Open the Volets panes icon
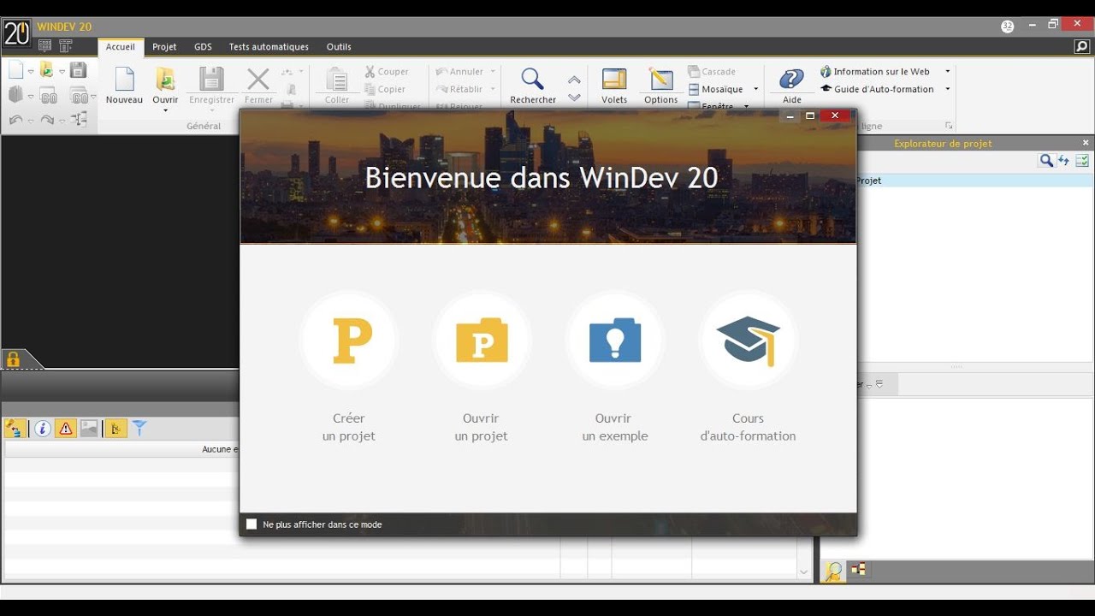 click(614, 80)
